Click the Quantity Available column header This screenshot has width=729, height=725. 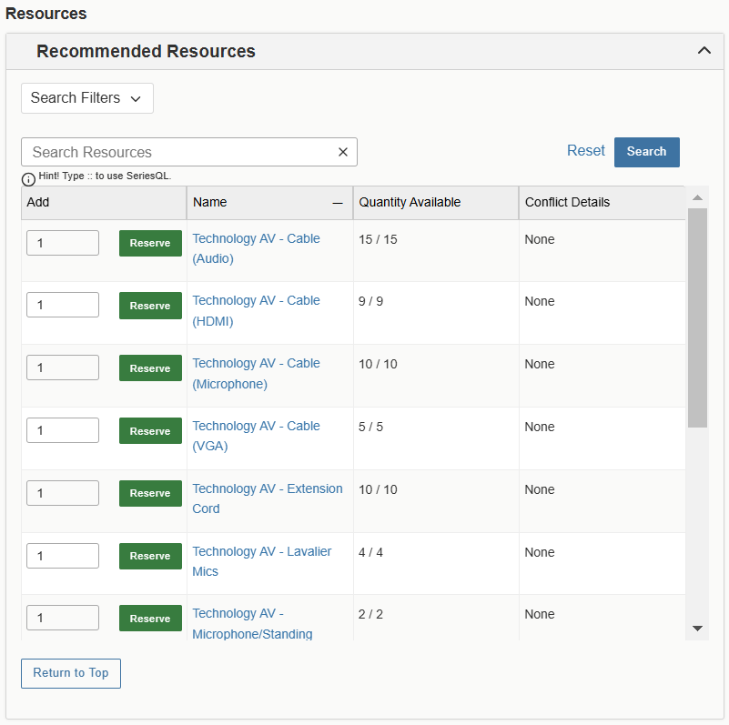[410, 202]
